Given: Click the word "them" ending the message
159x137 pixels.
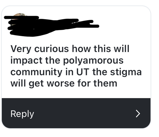Looking at the screenshot, I should 105,83.
